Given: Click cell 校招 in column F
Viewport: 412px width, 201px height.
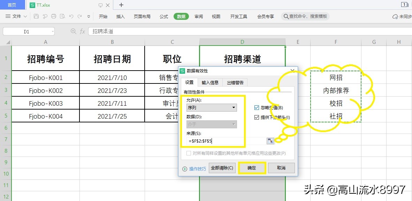Looking at the screenshot, I should point(336,103).
